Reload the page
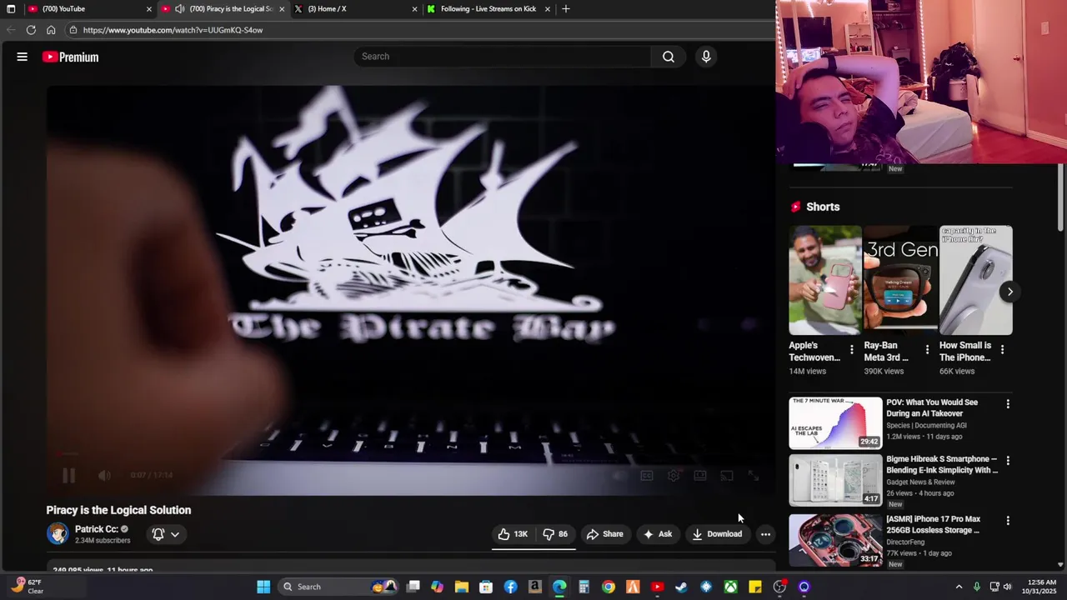Viewport: 1067px width, 600px height. [x=31, y=30]
